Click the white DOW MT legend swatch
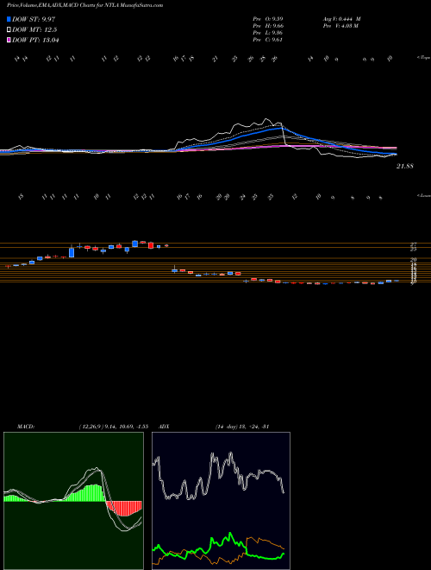Image resolution: width=431 pixels, height=570 pixels. (9, 30)
